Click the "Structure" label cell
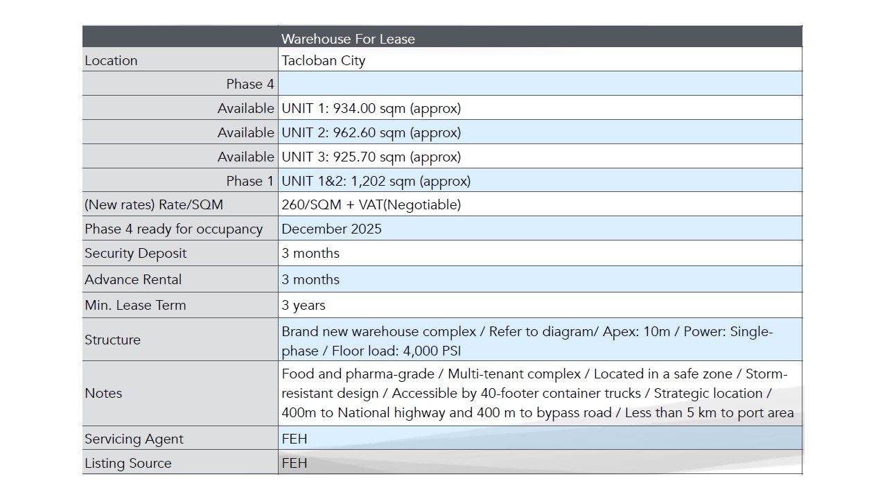 tap(112, 340)
